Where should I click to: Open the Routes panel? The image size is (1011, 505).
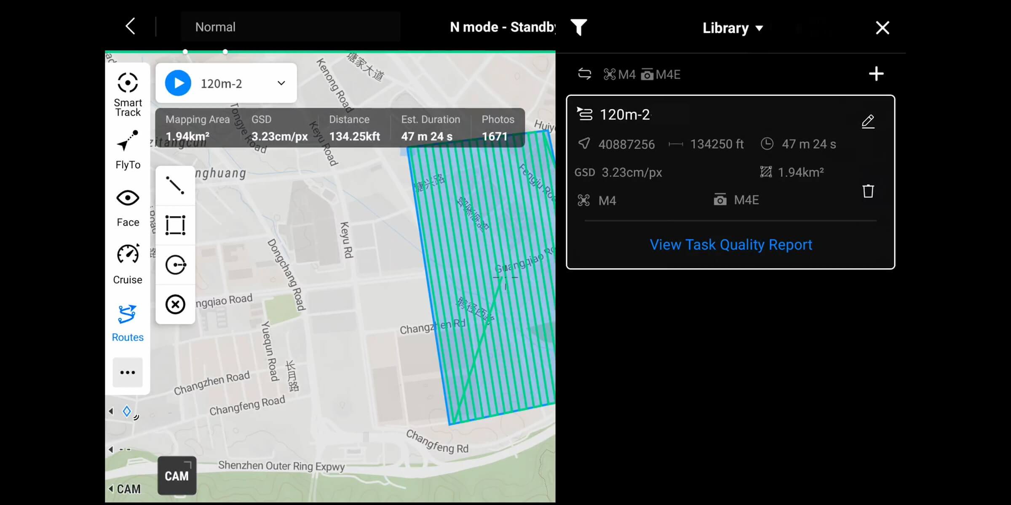click(x=128, y=323)
